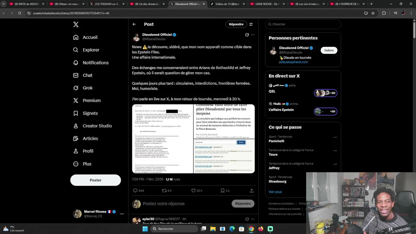The height and width of the screenshot is (234, 416).
Task: Open the Panichelli trend
Action: (276, 141)
